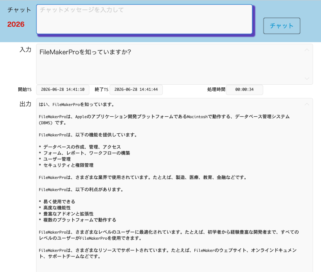This screenshot has height=272, width=321.
Task: Click the 出力 label
Action: [25, 104]
